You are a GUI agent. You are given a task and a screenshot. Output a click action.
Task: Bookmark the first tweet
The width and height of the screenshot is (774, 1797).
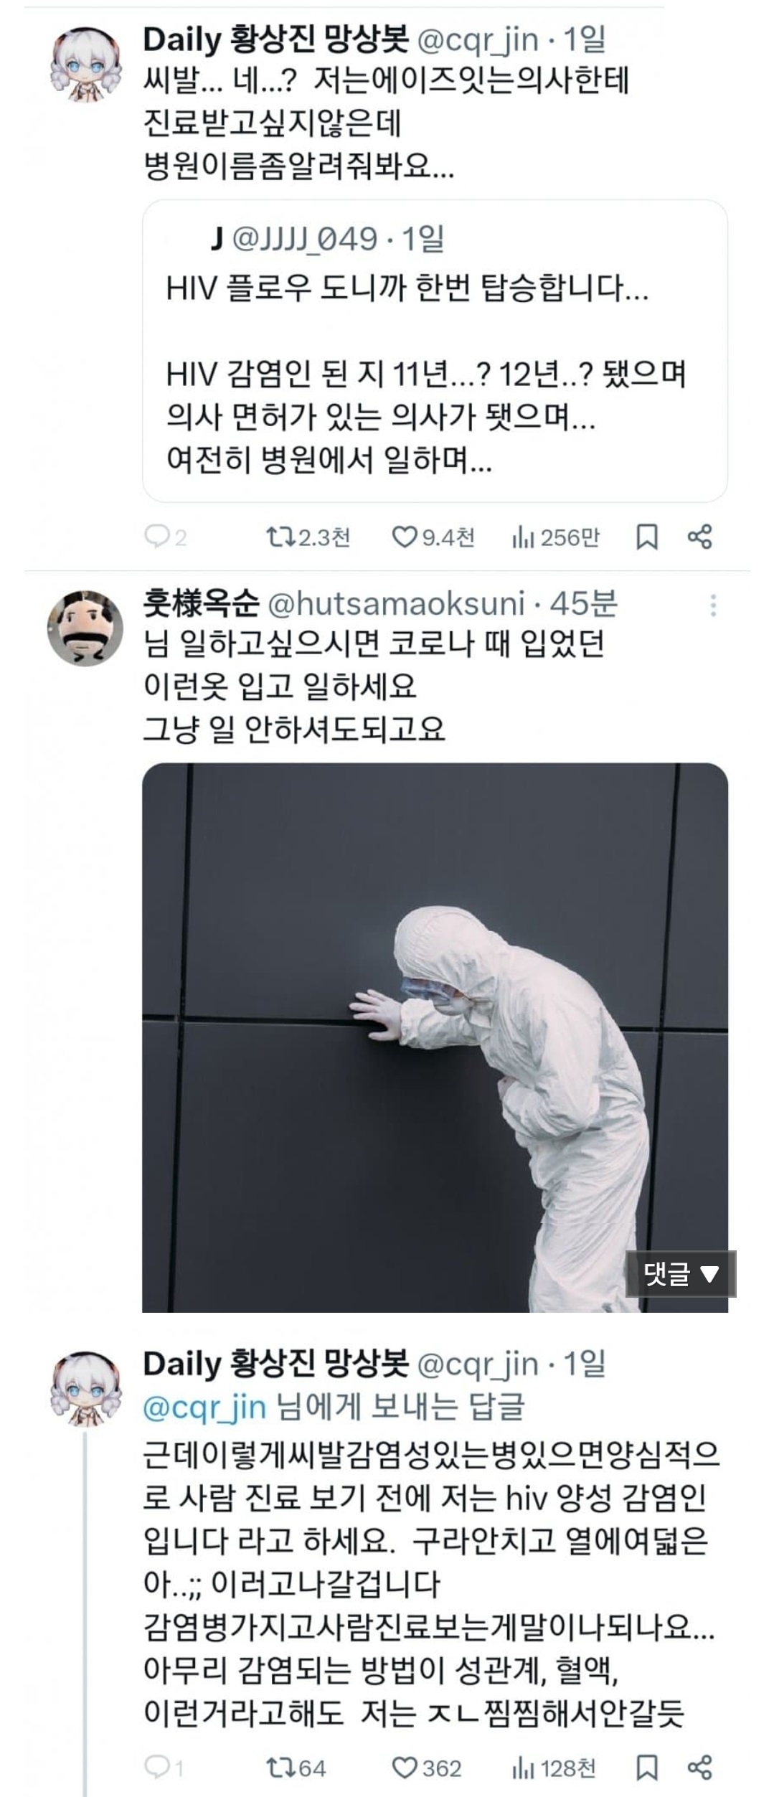coord(647,537)
